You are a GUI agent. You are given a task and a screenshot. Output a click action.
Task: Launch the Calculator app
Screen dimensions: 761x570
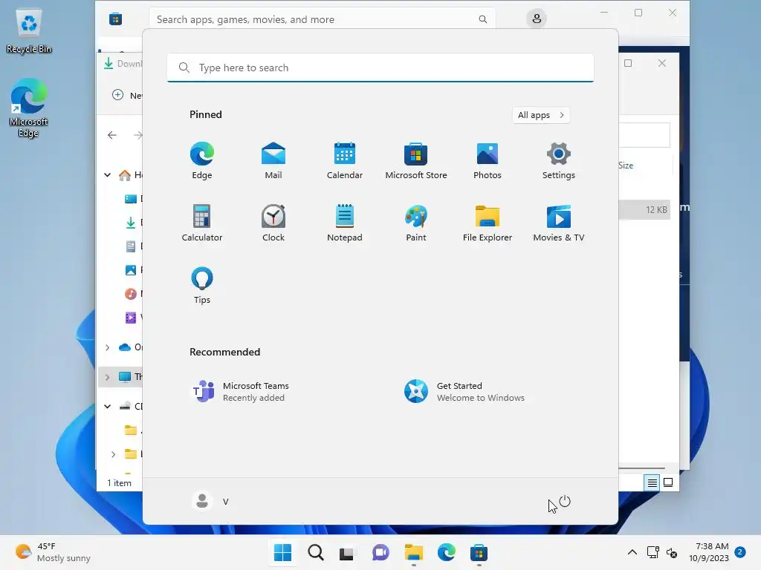point(202,223)
